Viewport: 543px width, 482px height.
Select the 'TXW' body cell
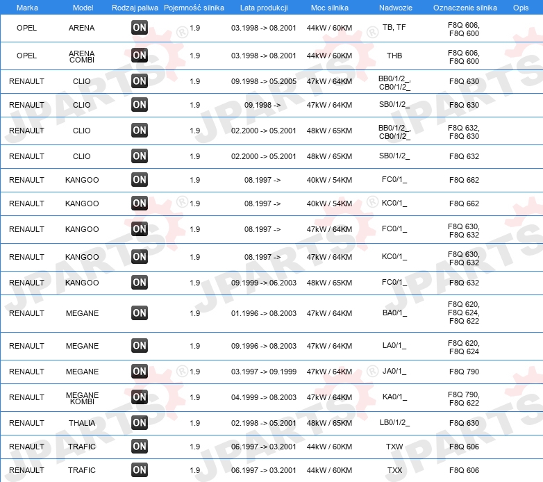coord(394,447)
